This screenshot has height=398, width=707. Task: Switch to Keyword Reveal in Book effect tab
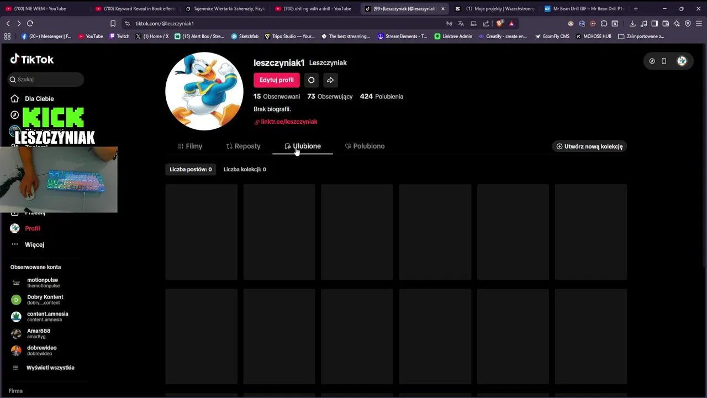(x=134, y=8)
